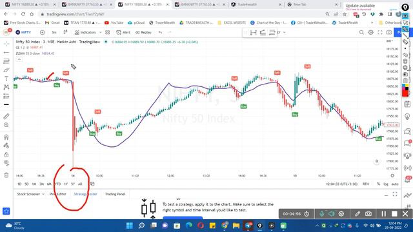413x232 pixels.
Task: Expand the indicator templates dropdown arrow
Action: tap(101, 32)
